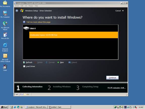Open the Floppy menu in Virtual PC
Image resolution: width=145 pixels, height=109 pixels.
31,6
